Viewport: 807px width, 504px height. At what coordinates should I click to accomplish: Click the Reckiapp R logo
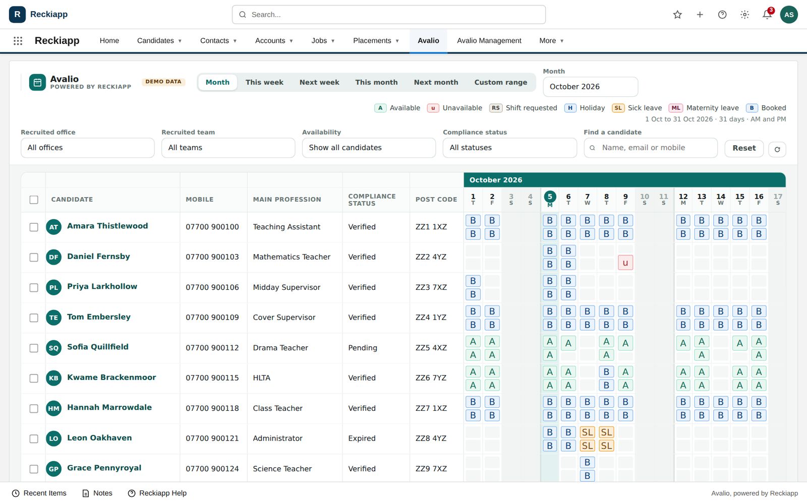click(x=17, y=15)
